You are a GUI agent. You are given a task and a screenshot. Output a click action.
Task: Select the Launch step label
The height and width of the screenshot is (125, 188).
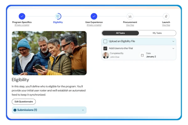pos(166,22)
